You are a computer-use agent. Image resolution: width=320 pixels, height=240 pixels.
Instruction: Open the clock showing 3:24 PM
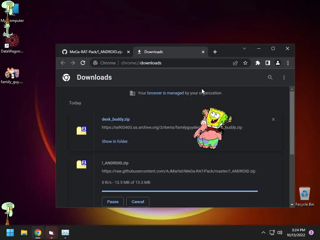tap(296, 232)
